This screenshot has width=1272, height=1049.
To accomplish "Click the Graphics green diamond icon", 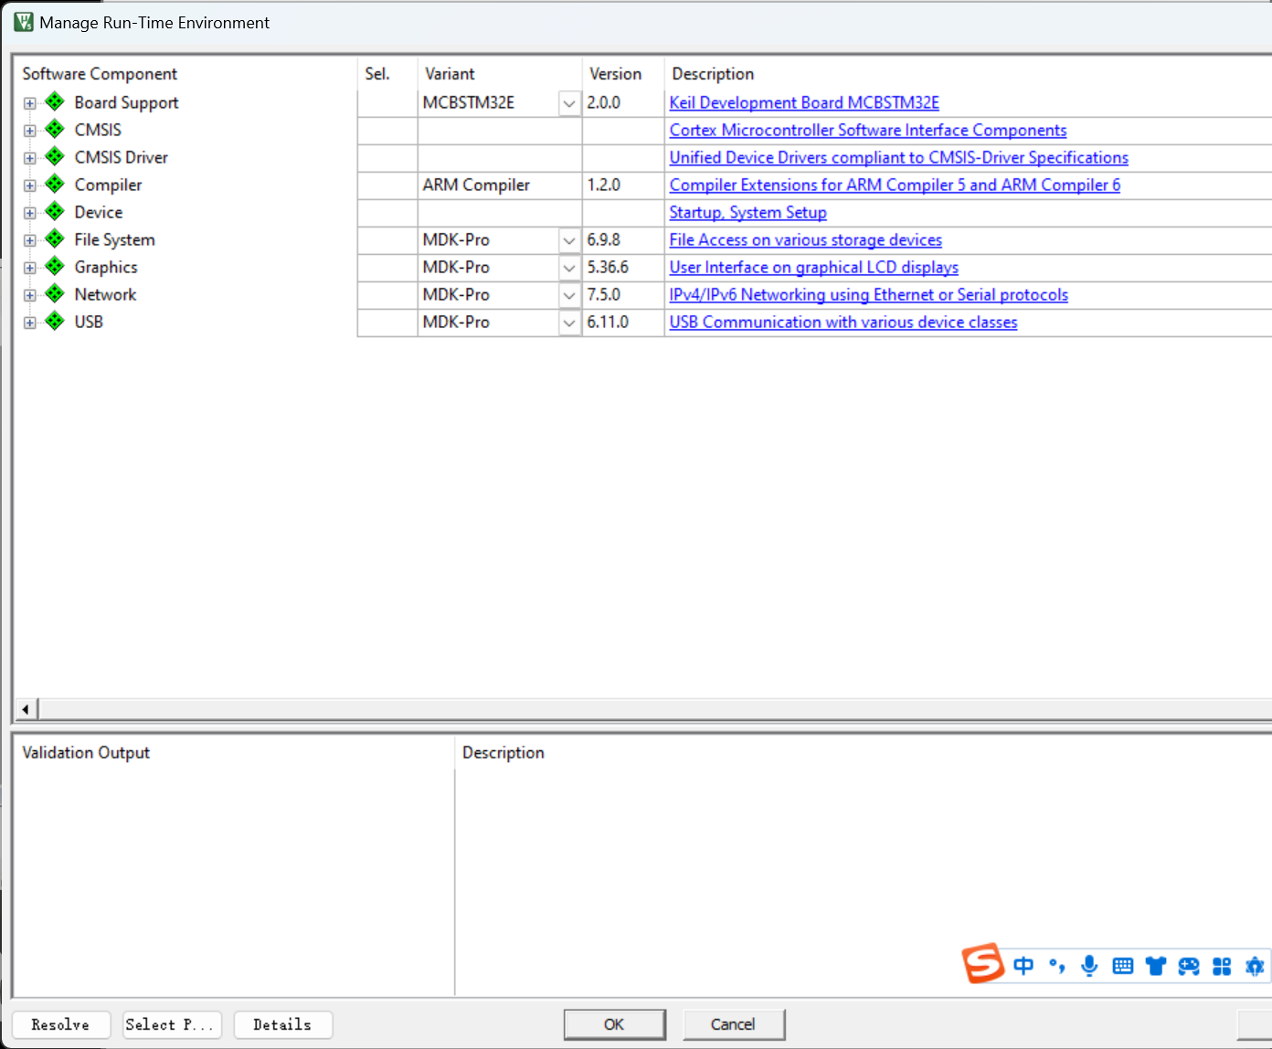I will pos(55,267).
